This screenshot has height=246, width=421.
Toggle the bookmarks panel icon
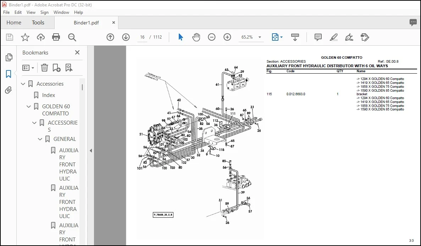pos(9,74)
